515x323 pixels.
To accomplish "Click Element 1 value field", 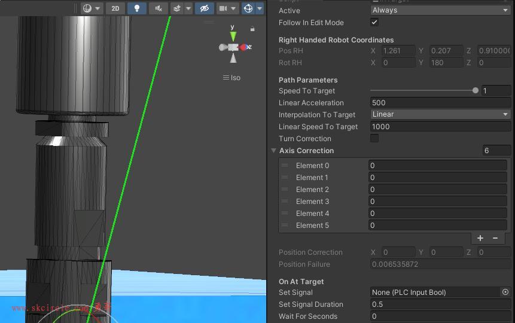I will point(438,178).
